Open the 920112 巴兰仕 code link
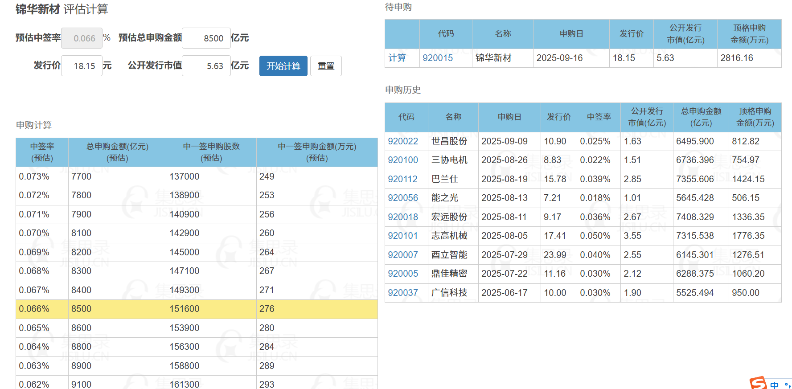Screen dimensions: 792x389 [402, 179]
